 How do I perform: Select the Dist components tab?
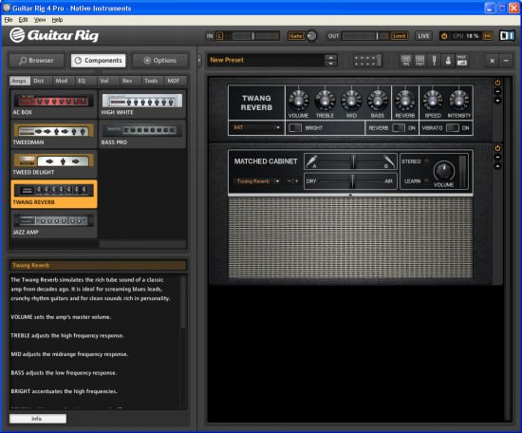pyautogui.click(x=41, y=81)
